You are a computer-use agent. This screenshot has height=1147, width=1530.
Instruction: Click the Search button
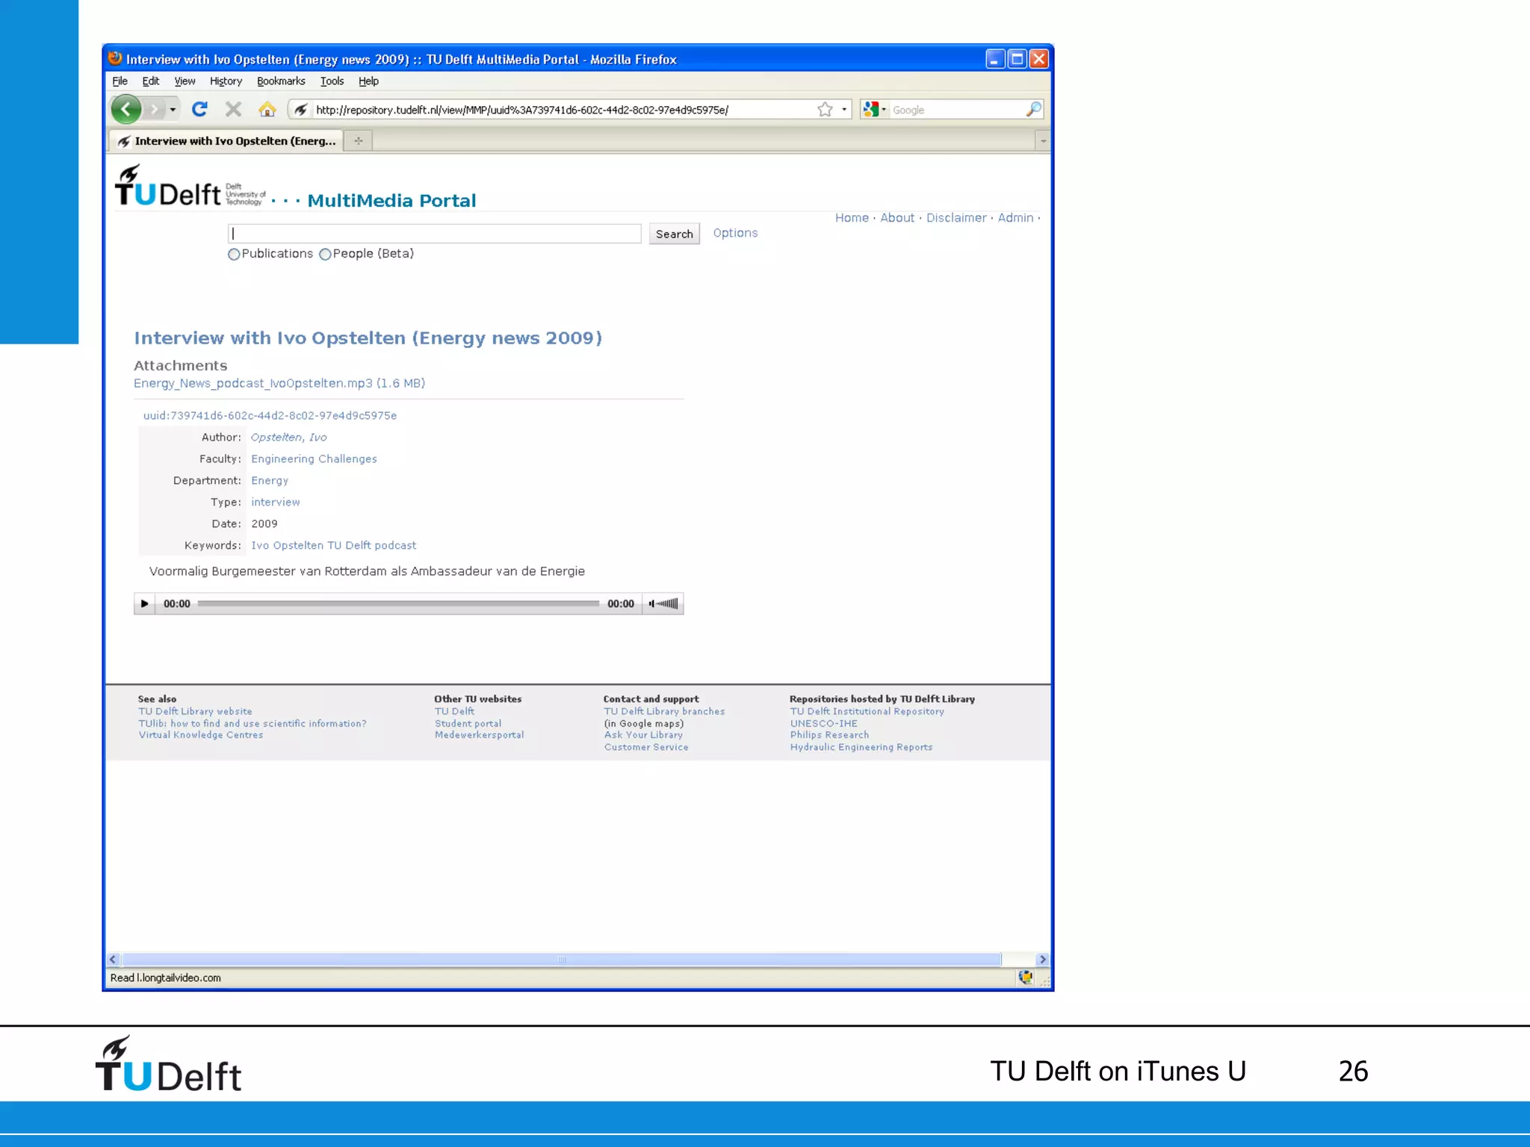(x=674, y=234)
